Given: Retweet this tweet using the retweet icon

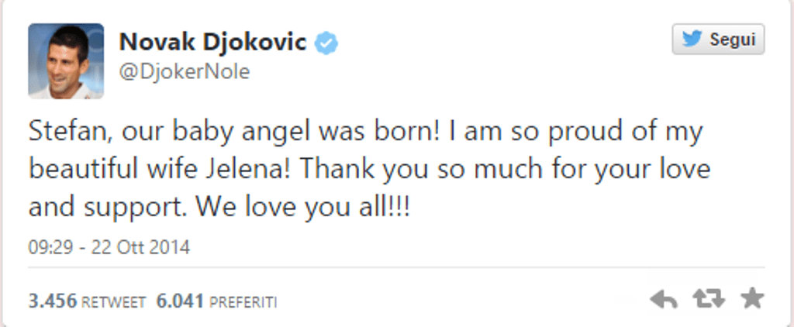Looking at the screenshot, I should point(708,299).
